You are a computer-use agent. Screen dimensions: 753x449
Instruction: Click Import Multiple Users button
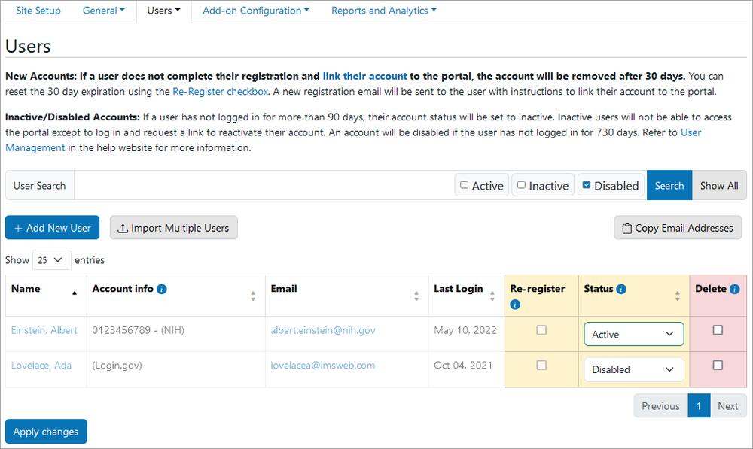coord(173,228)
